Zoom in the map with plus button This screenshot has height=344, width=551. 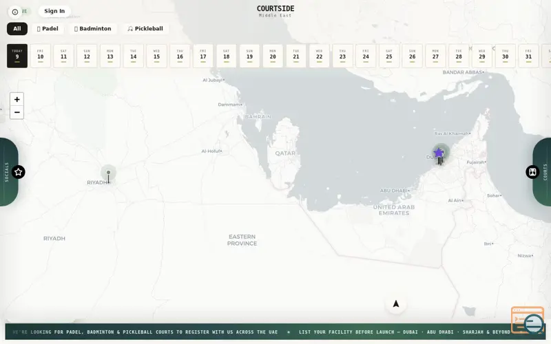(17, 99)
